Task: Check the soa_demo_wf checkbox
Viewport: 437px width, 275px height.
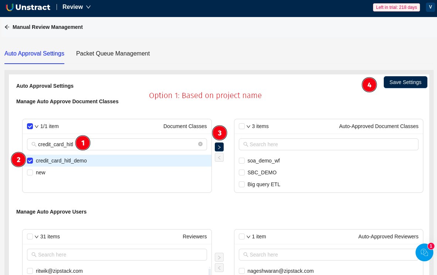Action: pyautogui.click(x=242, y=161)
